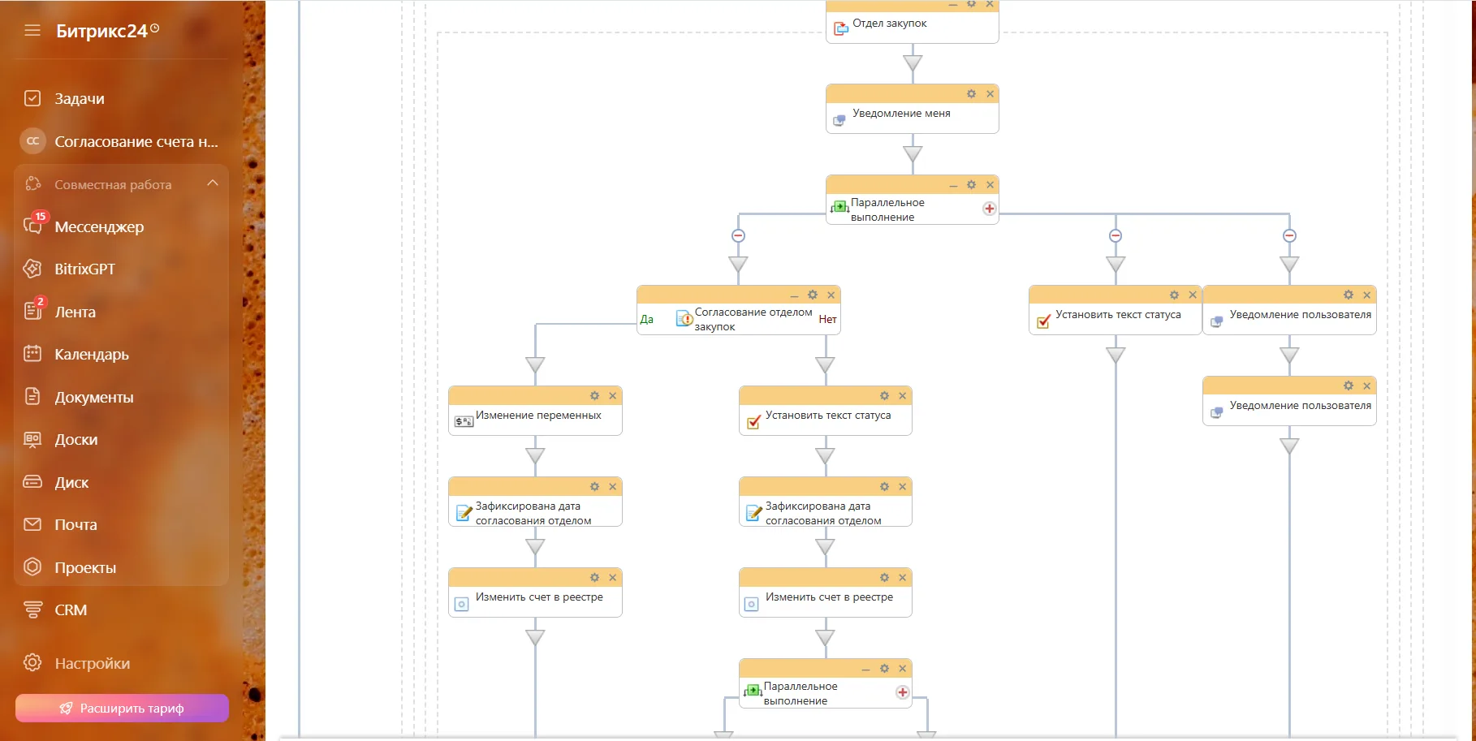
Task: Open settings of Согласование отделом закупок block
Action: pyautogui.click(x=813, y=295)
